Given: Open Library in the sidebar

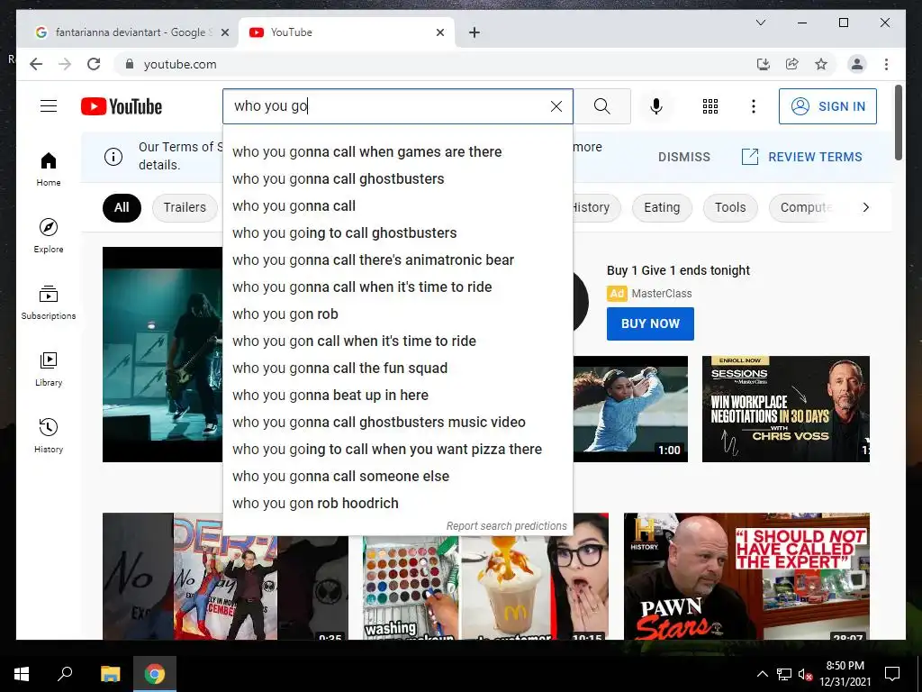Looking at the screenshot, I should (x=49, y=369).
